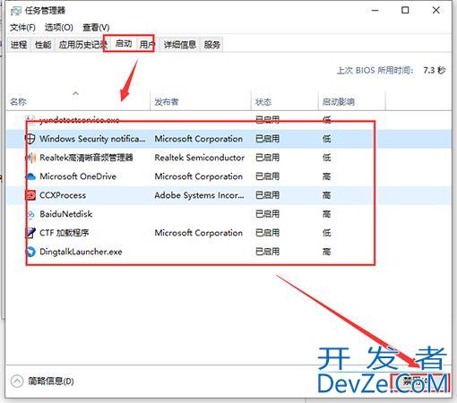Click the CCXProcess Adobe red icon
This screenshot has width=457, height=403.
pos(30,195)
